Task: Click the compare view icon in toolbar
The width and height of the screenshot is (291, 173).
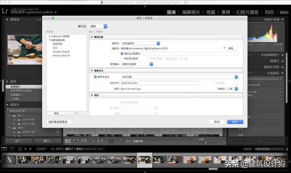Action: pyautogui.click(x=84, y=141)
